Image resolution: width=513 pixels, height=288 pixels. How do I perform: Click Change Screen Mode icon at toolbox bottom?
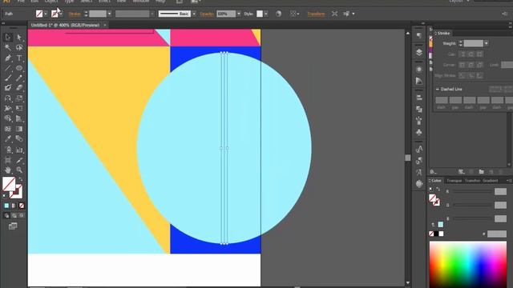point(13,226)
